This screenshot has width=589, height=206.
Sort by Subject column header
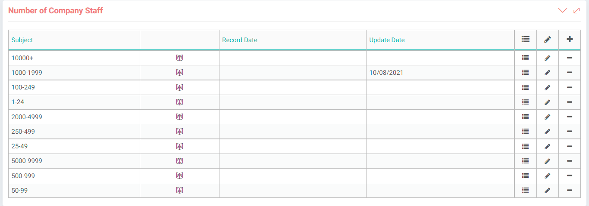(22, 40)
